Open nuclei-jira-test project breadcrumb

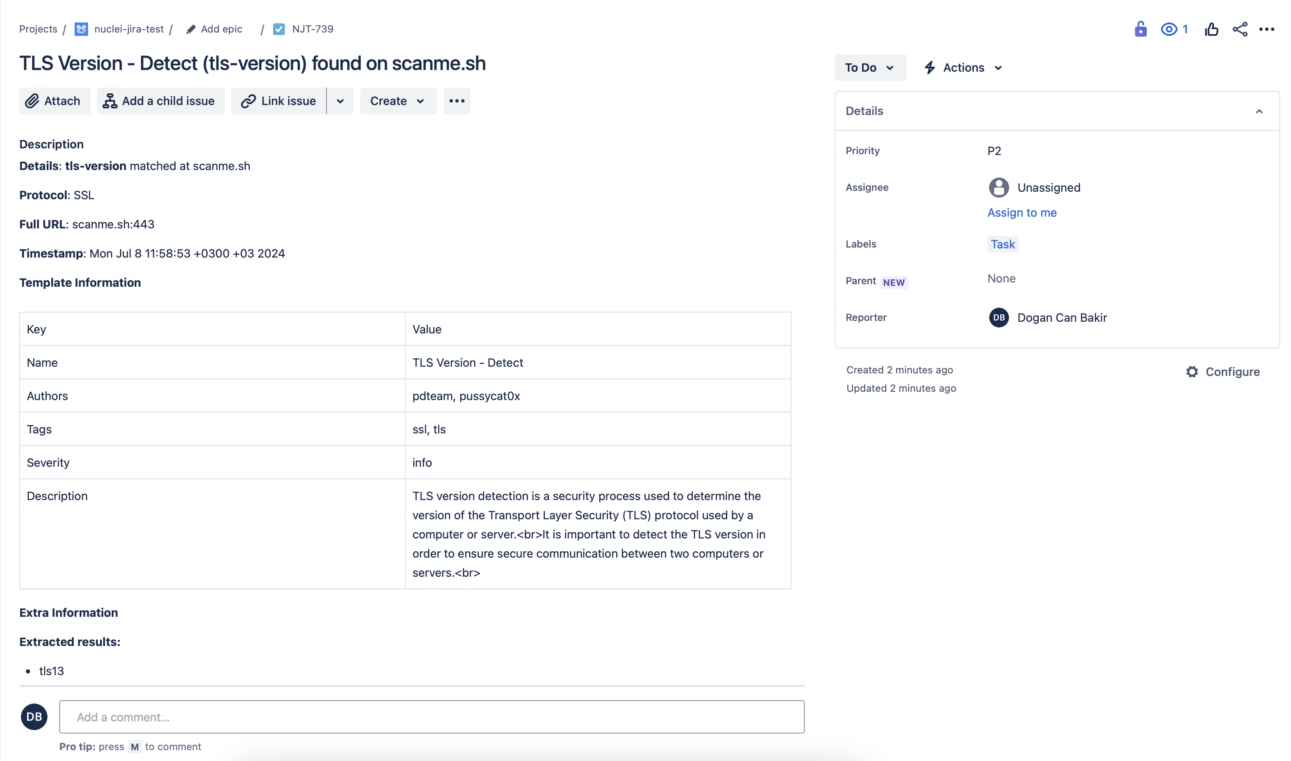(128, 29)
